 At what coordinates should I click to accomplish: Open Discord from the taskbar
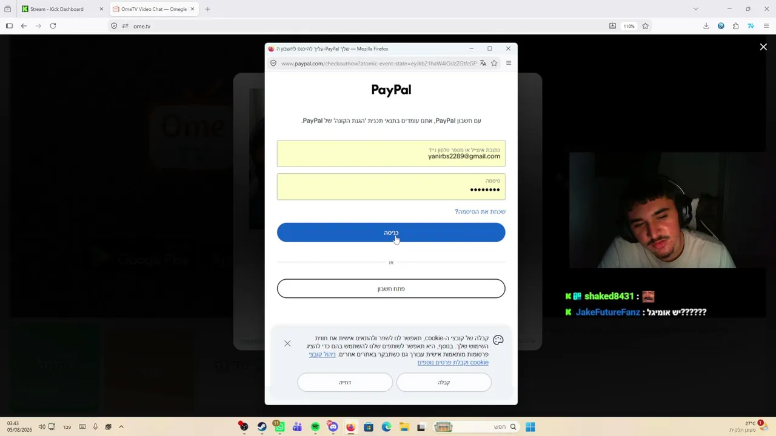coord(333,427)
